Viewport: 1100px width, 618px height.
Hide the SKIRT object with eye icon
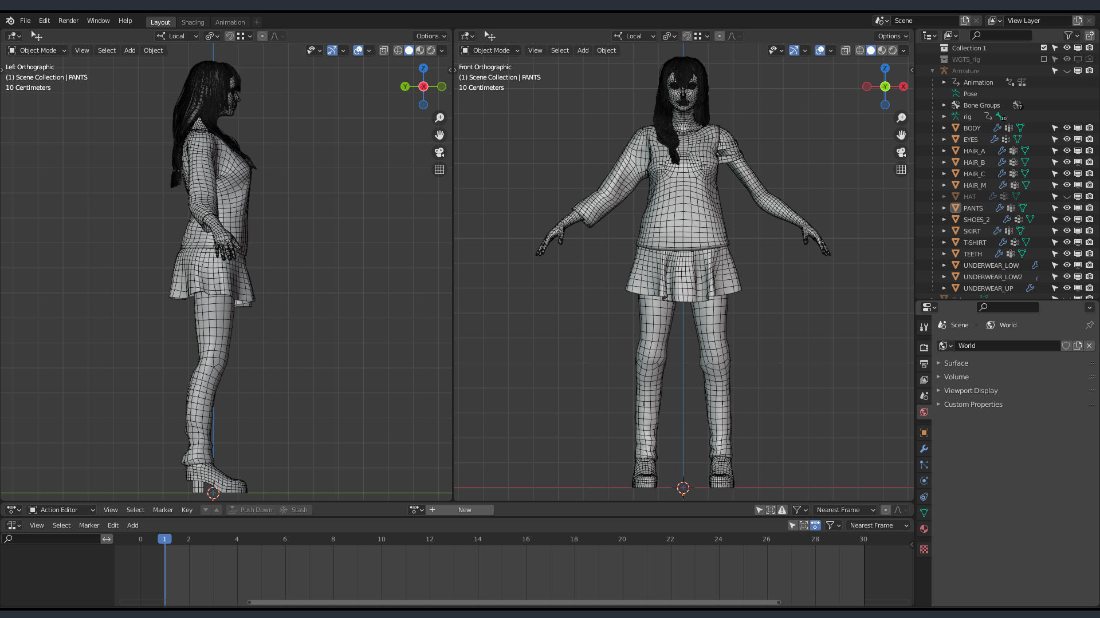click(1066, 231)
